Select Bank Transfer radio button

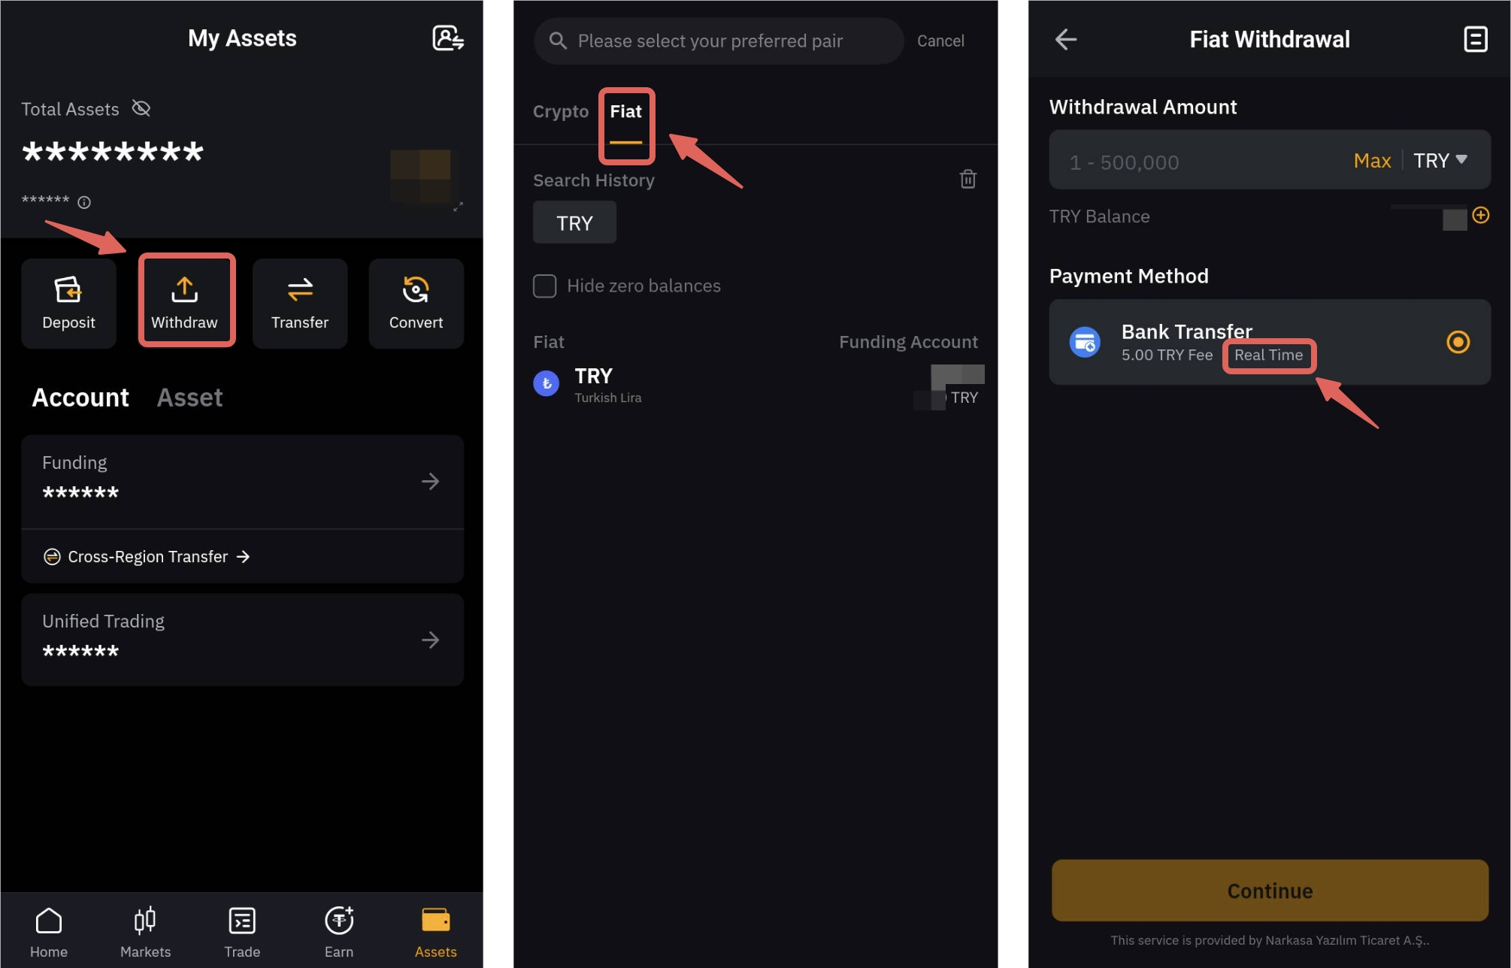pos(1458,343)
